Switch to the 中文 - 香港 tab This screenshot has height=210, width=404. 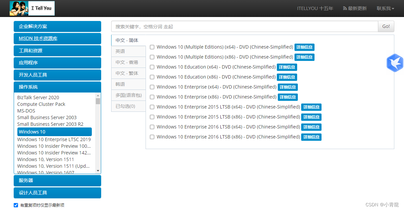coord(129,62)
